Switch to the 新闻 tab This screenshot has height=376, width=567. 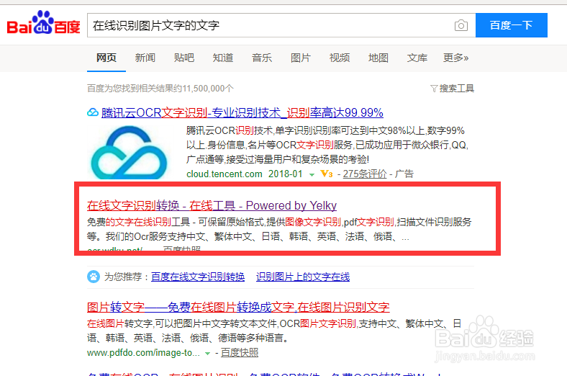[145, 58]
